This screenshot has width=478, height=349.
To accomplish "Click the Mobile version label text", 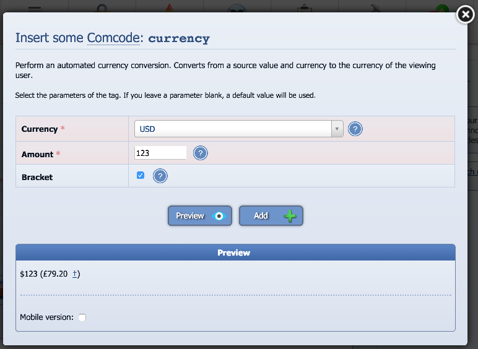I will point(46,317).
